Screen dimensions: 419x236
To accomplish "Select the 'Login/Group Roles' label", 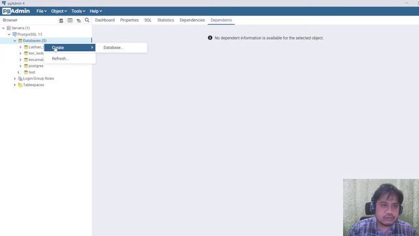I will (x=39, y=79).
